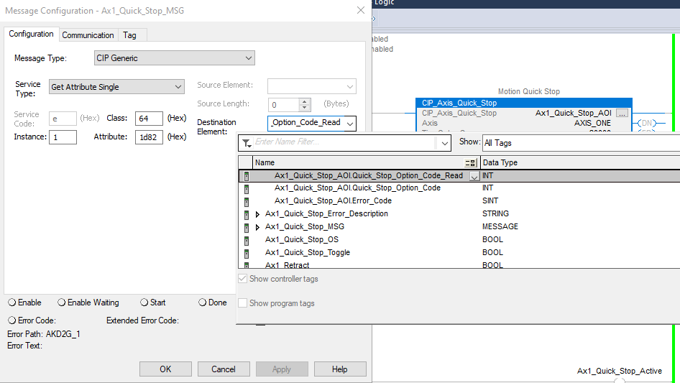The width and height of the screenshot is (680, 383).
Task: Click Ax1_Quick_Stop_AOI operand in instruction block
Action: 574,114
